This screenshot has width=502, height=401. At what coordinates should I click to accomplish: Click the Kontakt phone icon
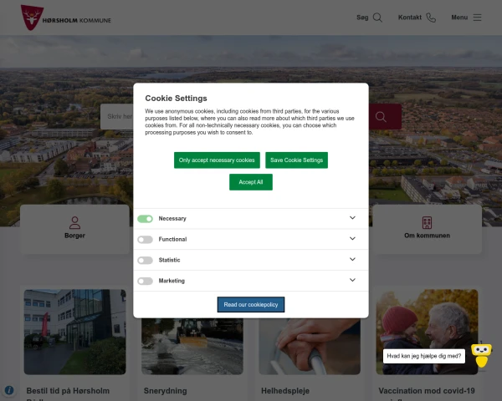click(x=431, y=18)
